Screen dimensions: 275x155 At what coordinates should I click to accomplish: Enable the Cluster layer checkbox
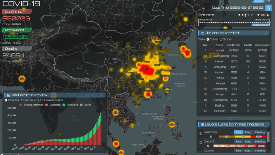coord(201,151)
